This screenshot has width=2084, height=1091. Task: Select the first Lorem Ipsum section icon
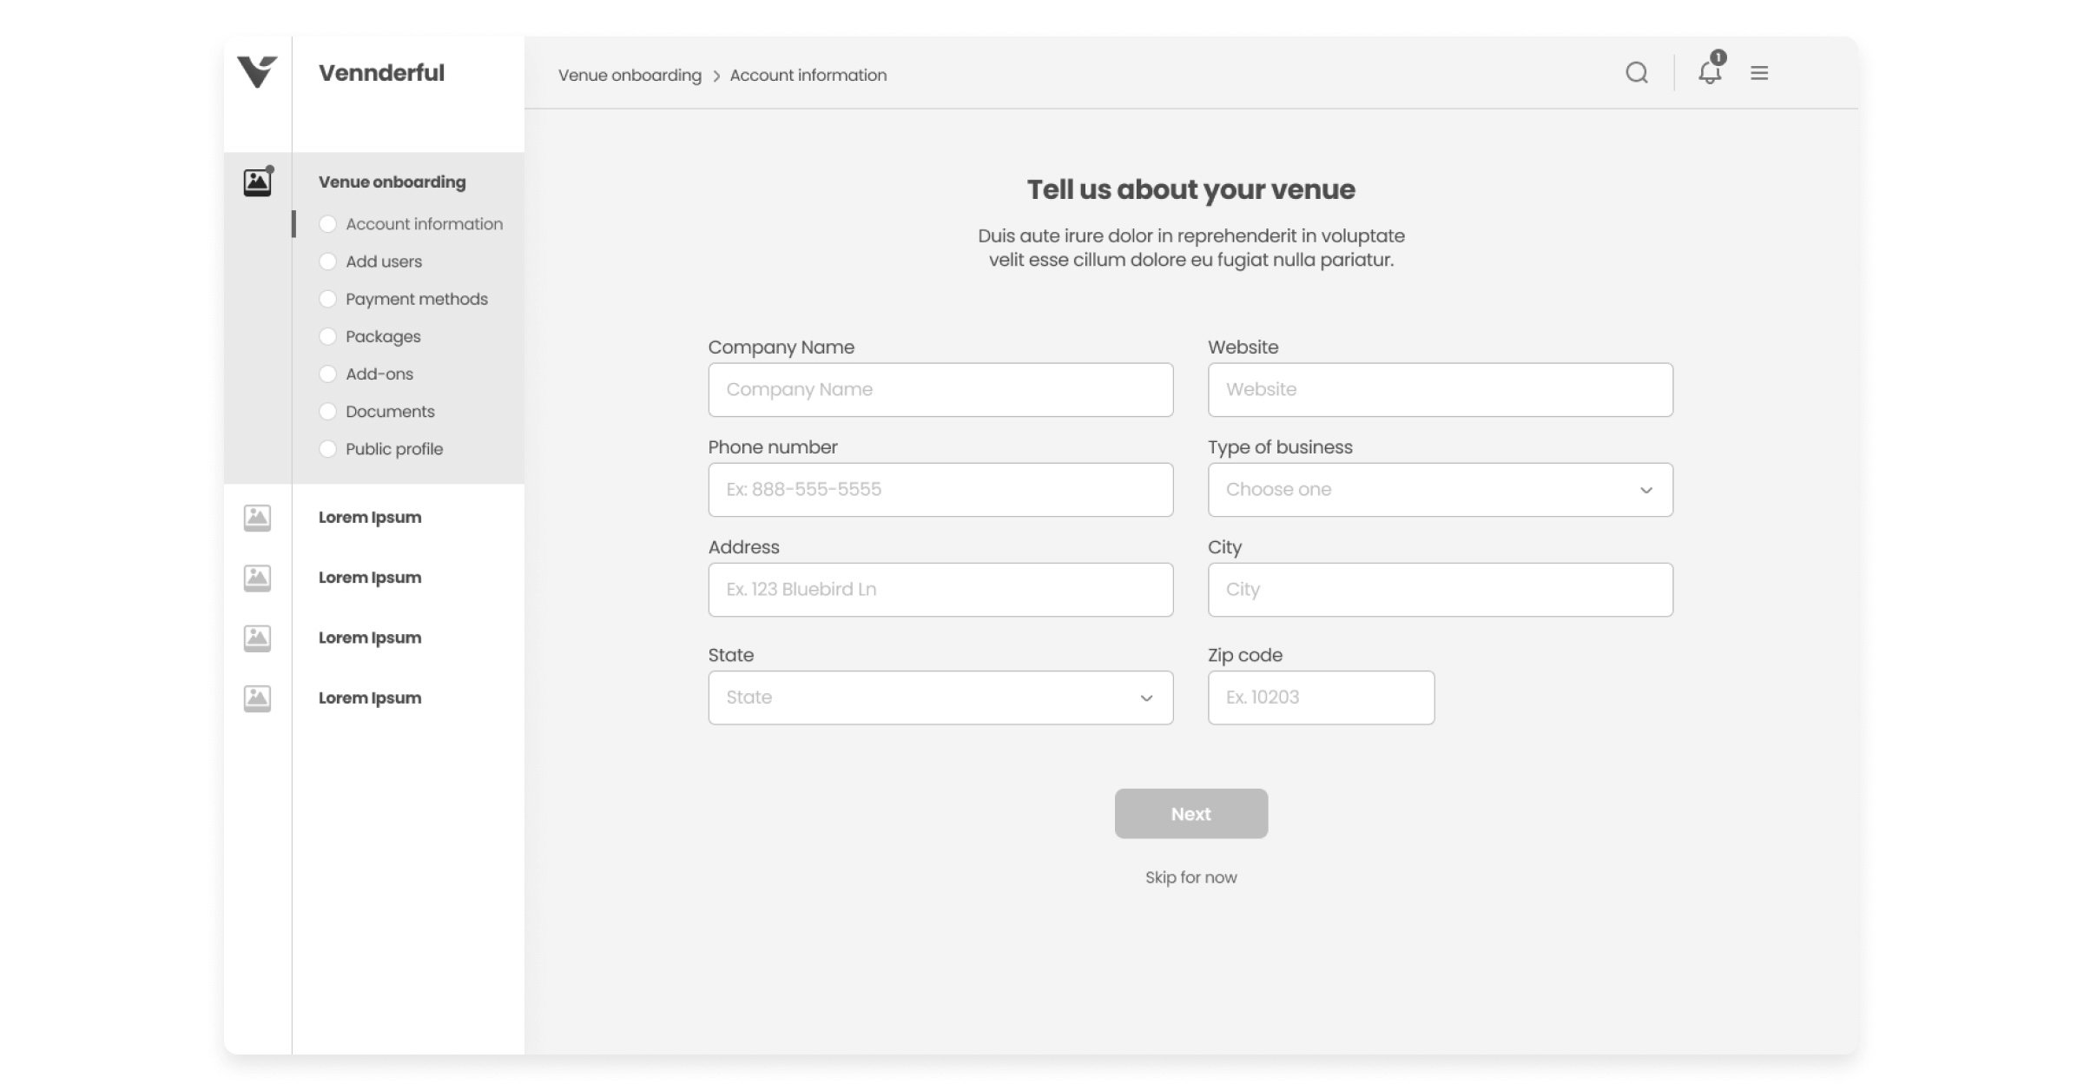(257, 517)
